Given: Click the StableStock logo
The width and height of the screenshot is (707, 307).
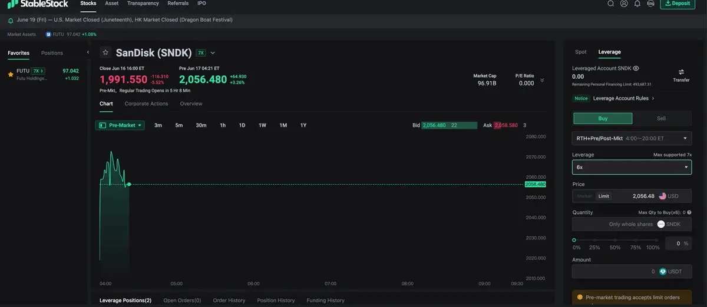Looking at the screenshot, I should [x=38, y=4].
